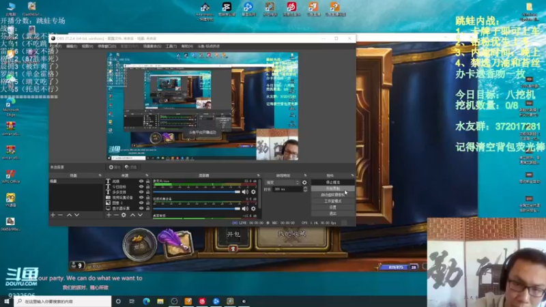The width and height of the screenshot is (546, 307).
Task: Mute the microphone track speaker icon
Action: tap(245, 192)
